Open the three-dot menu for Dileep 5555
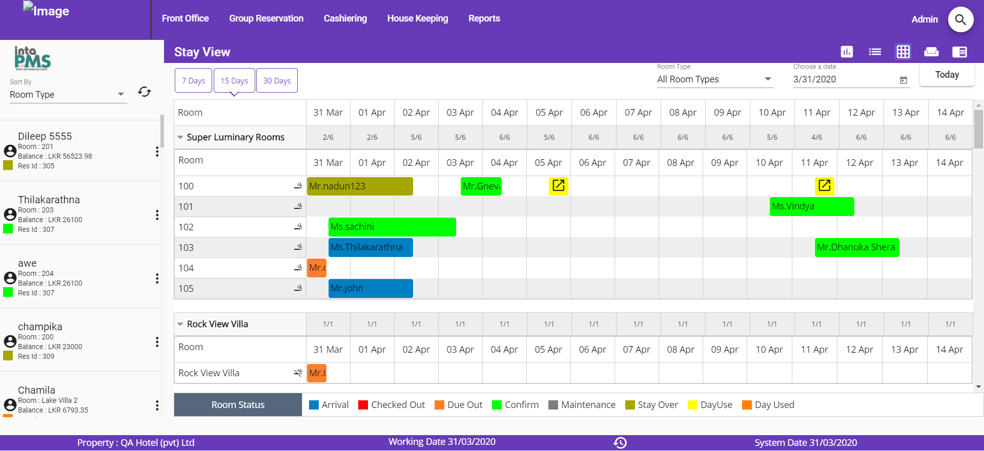This screenshot has width=984, height=451. [157, 152]
